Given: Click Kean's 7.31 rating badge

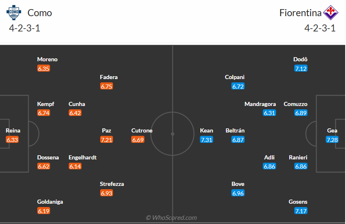Looking at the screenshot, I should pyautogui.click(x=207, y=140).
